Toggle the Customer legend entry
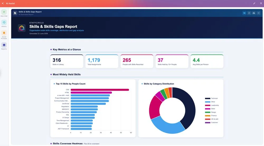 211,123
